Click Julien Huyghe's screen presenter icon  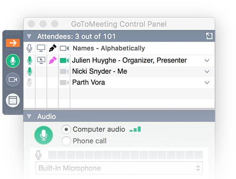tap(41, 60)
